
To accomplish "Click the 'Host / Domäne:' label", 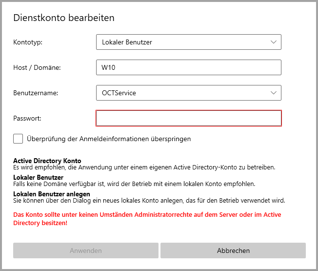I will tap(37, 67).
